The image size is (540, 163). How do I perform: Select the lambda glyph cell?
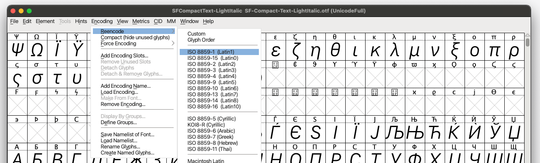394,51
